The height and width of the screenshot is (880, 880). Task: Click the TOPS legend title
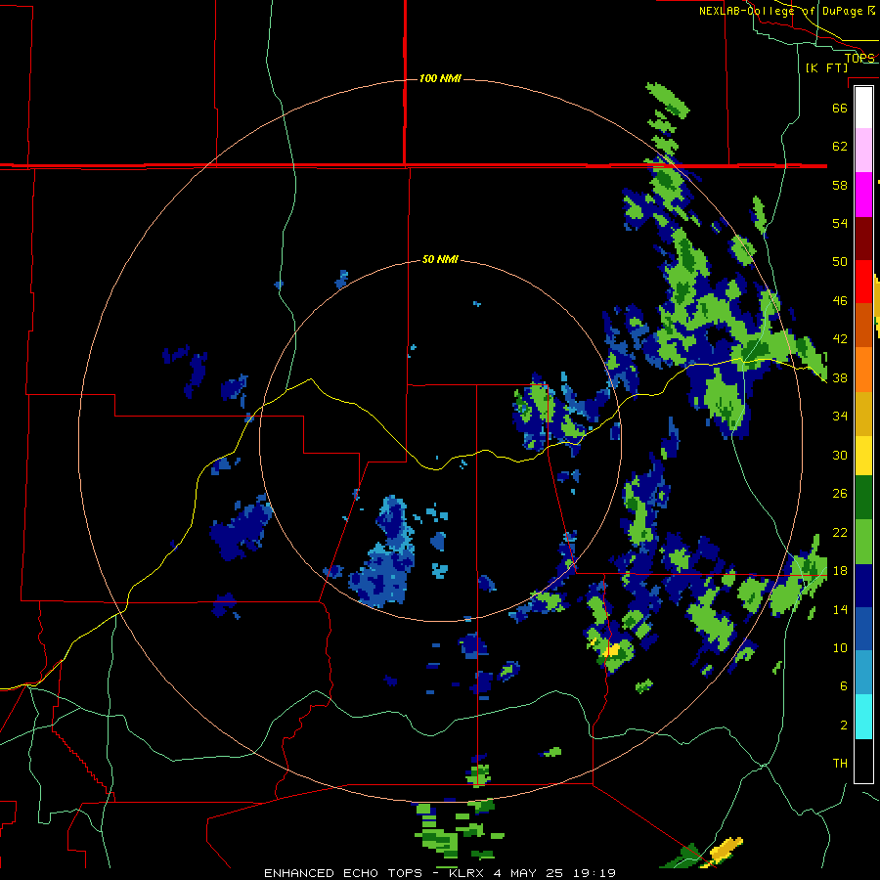(x=859, y=58)
